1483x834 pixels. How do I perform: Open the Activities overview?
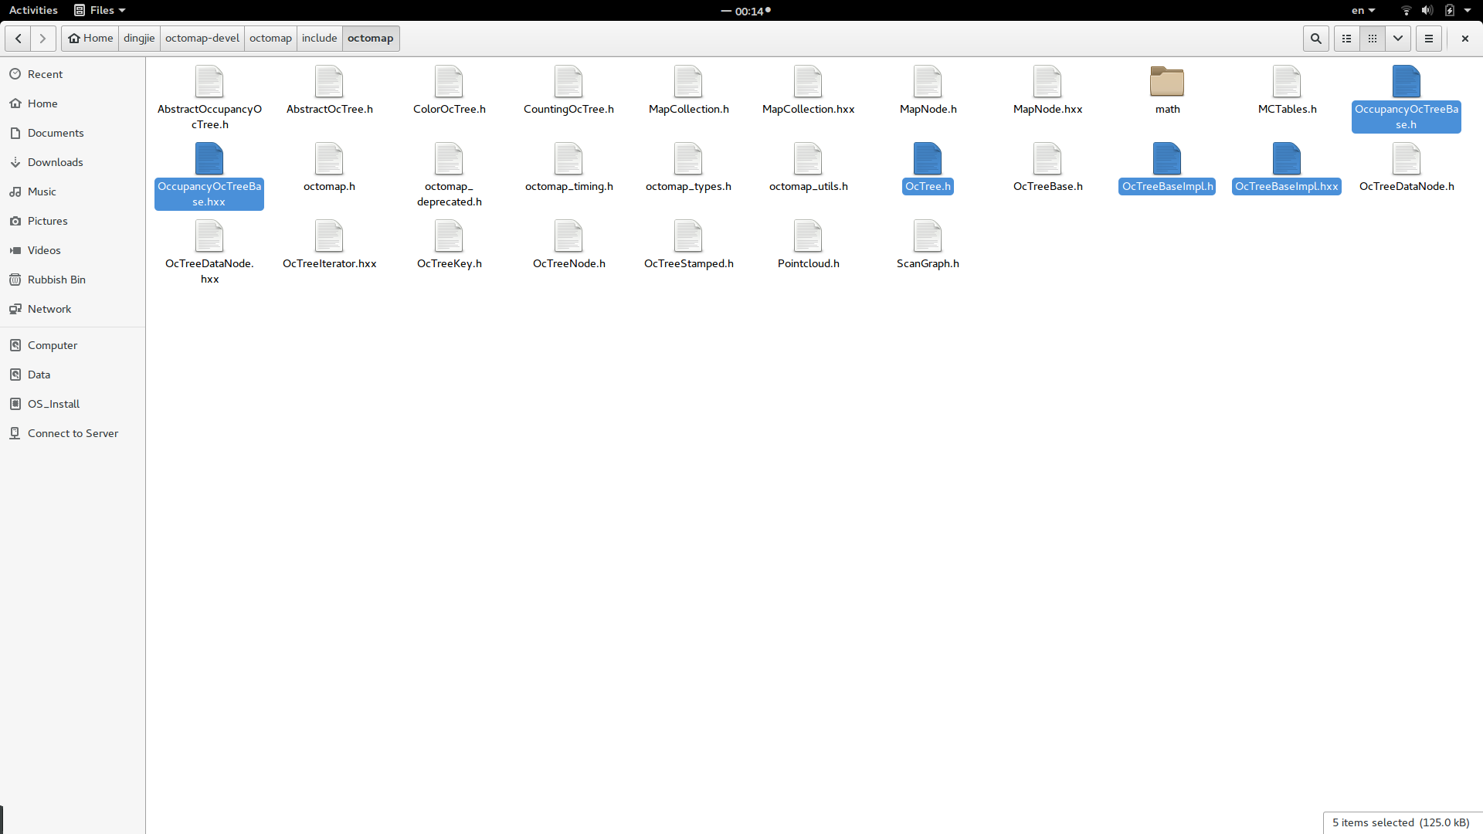pos(33,10)
